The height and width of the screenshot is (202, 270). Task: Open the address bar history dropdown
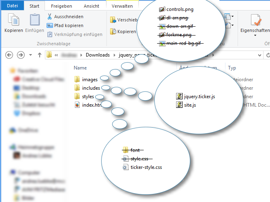point(259,55)
